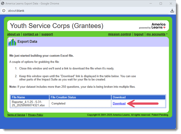Open the Terms of Service link
Image resolution: width=181 pixels, height=134 pixels.
click(16, 115)
